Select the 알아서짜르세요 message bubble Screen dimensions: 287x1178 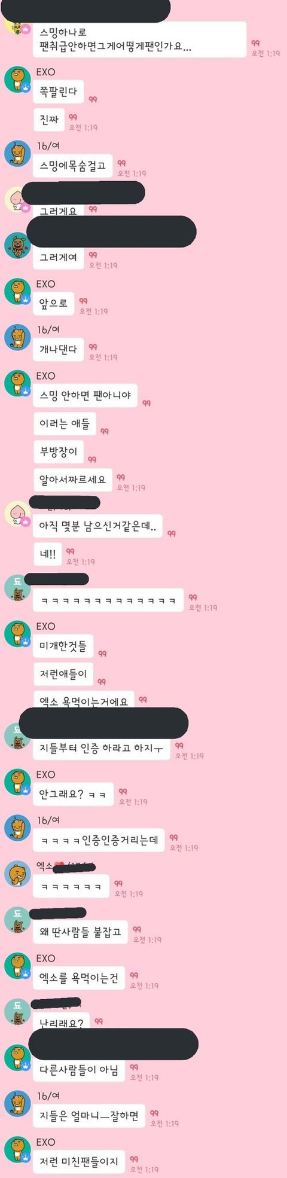[x=72, y=480]
